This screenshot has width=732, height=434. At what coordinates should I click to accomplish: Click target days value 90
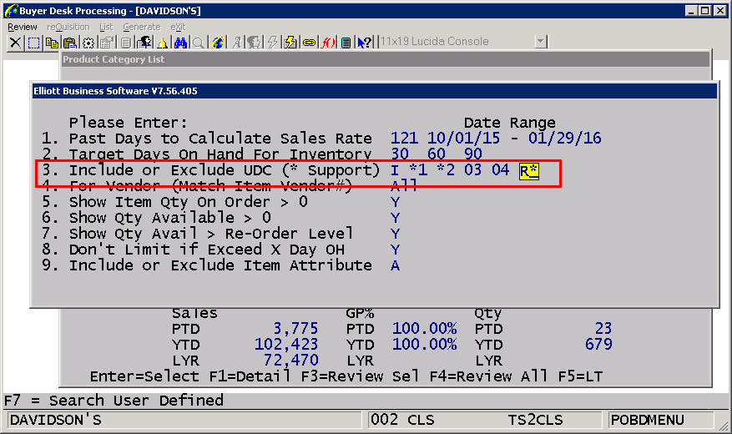pos(473,154)
